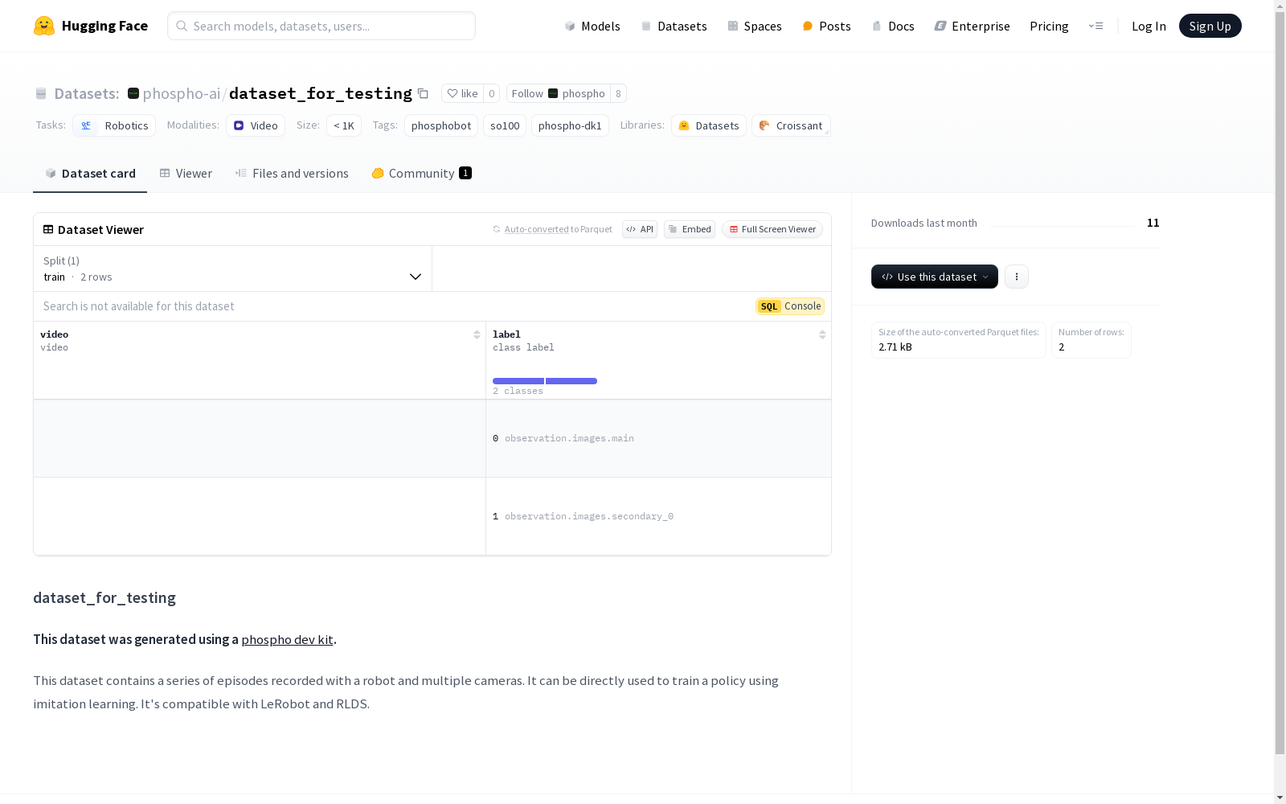Click the dataset_for_testing title

point(321,93)
